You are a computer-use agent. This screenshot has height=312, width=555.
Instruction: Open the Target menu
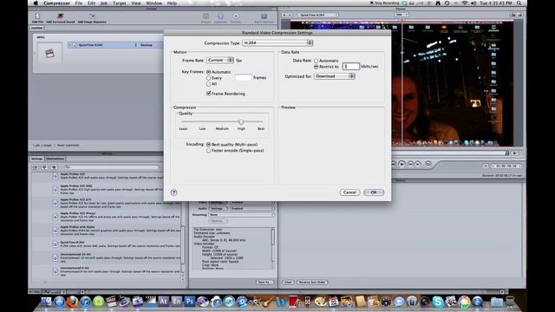(x=120, y=3)
